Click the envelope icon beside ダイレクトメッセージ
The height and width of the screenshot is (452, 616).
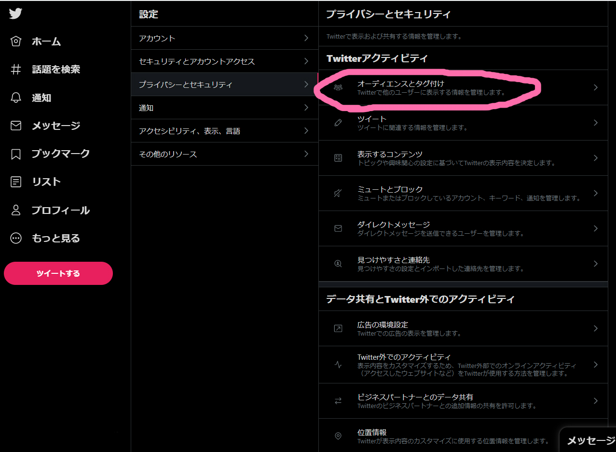point(338,228)
